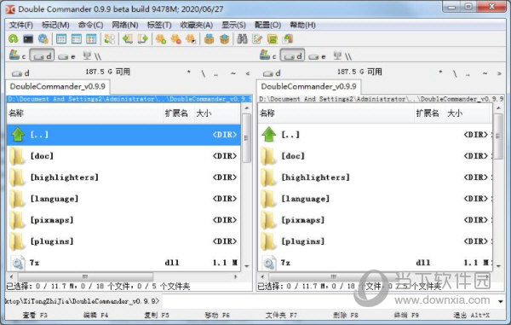Click the select group (plus) icon
The image size is (511, 325).
[161, 39]
